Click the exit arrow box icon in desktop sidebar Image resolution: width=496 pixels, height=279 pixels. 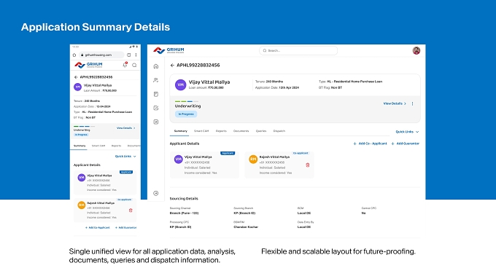(155, 122)
